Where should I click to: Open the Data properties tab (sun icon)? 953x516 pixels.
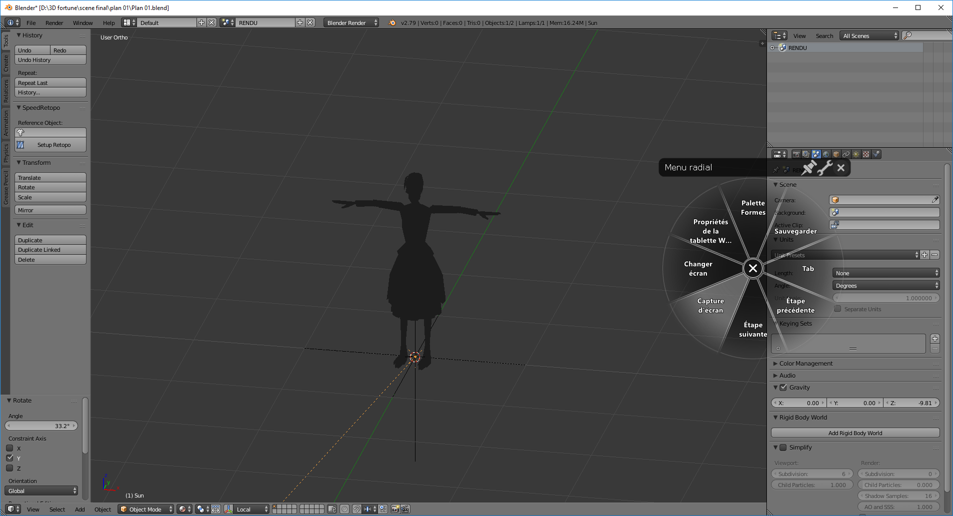(856, 154)
